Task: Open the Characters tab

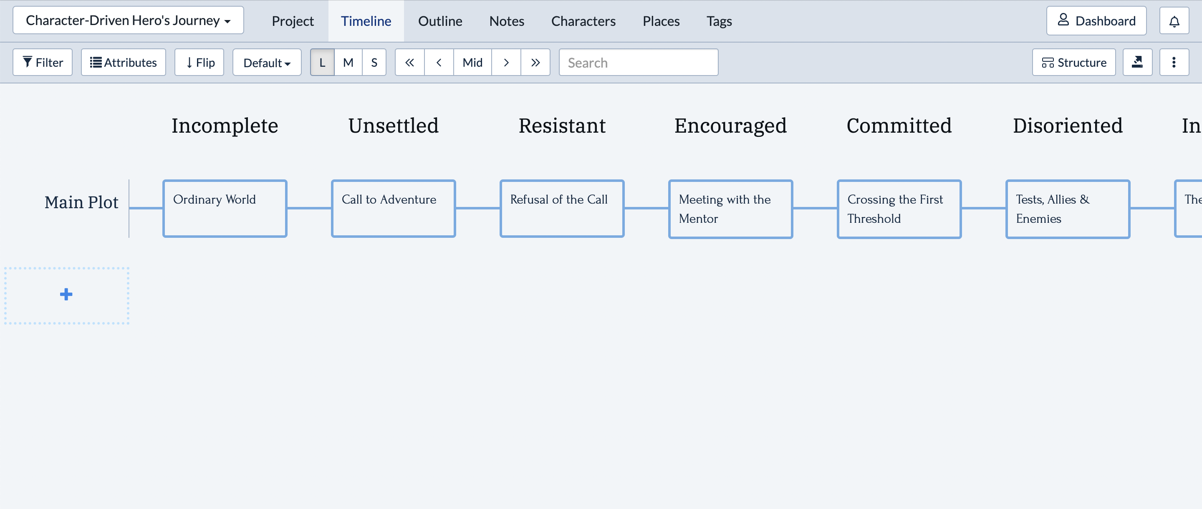Action: [583, 21]
